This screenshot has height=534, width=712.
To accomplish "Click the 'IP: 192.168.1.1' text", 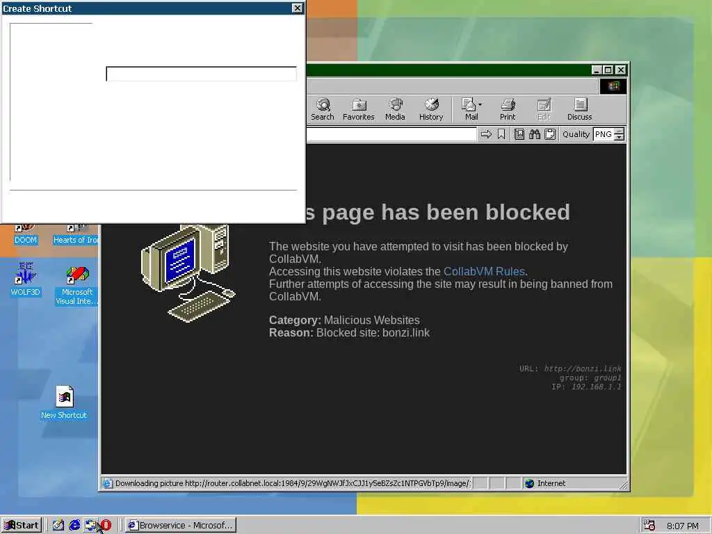I will (586, 387).
